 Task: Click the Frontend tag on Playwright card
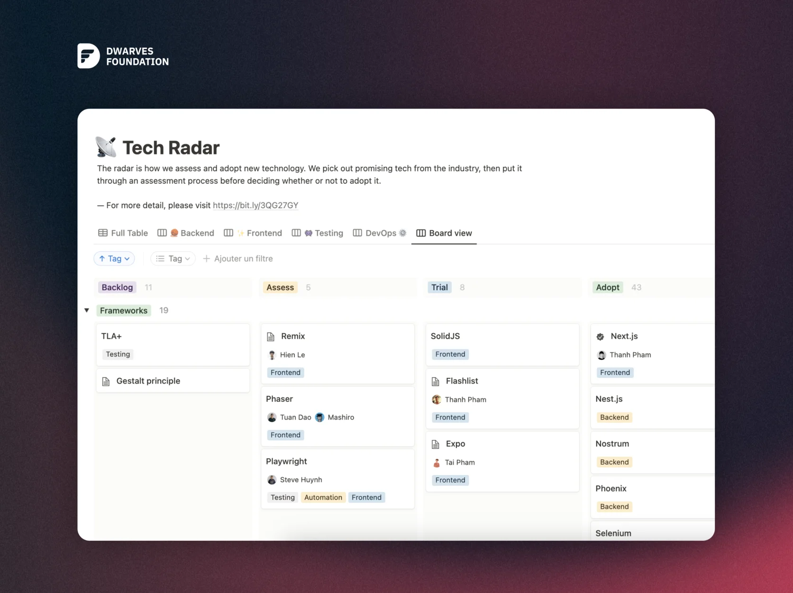pyautogui.click(x=366, y=497)
